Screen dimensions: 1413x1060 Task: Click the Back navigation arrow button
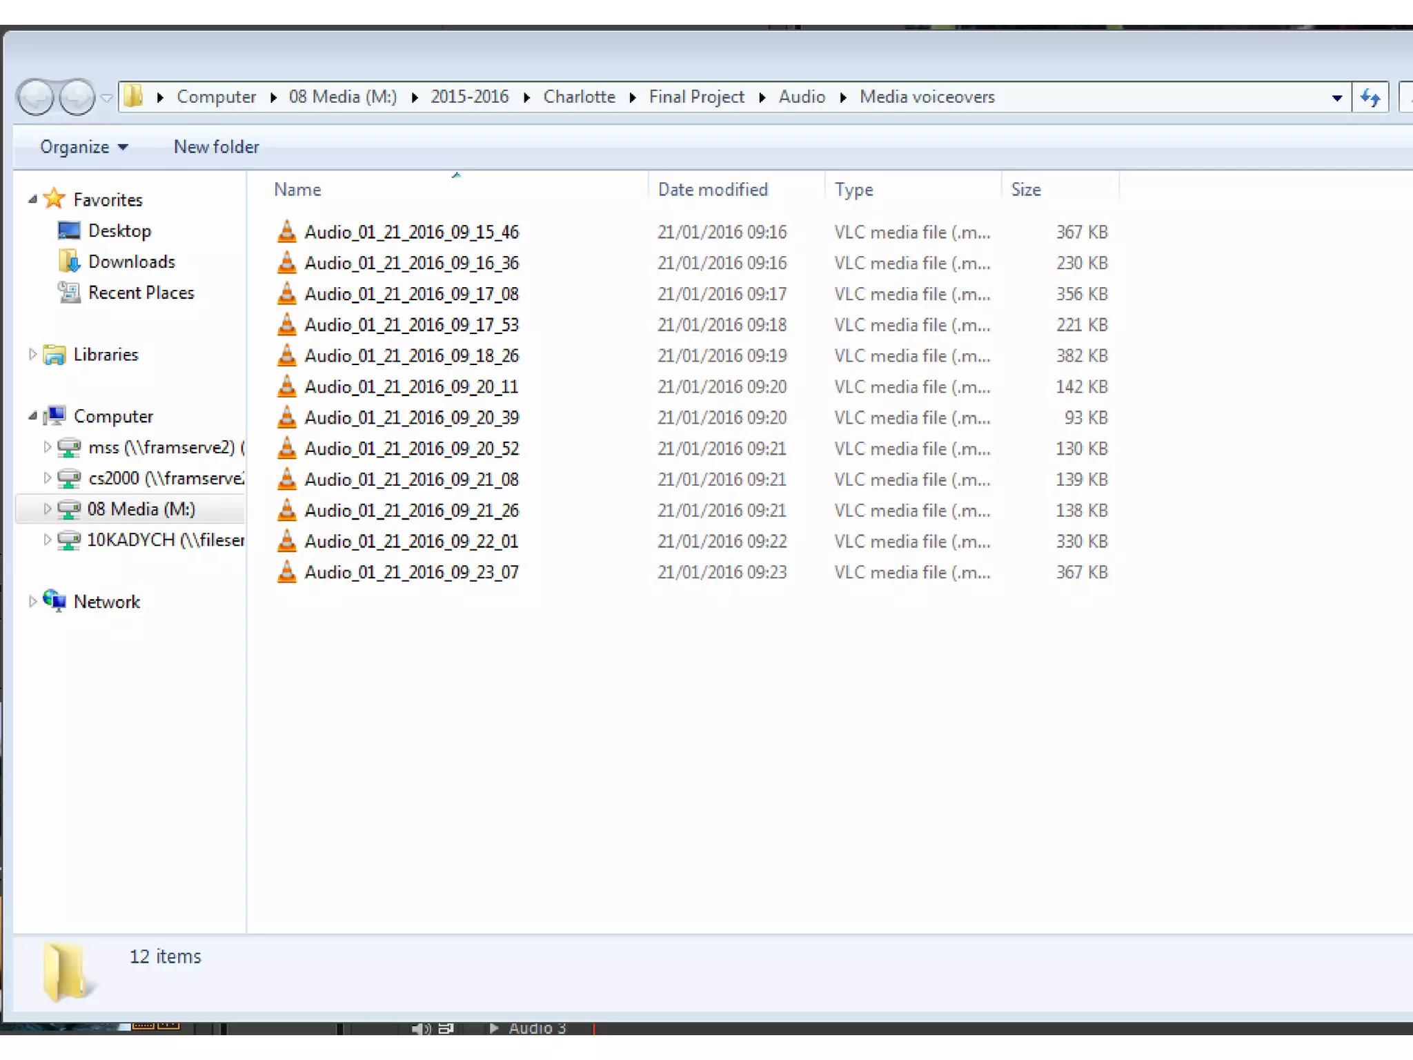(x=36, y=97)
